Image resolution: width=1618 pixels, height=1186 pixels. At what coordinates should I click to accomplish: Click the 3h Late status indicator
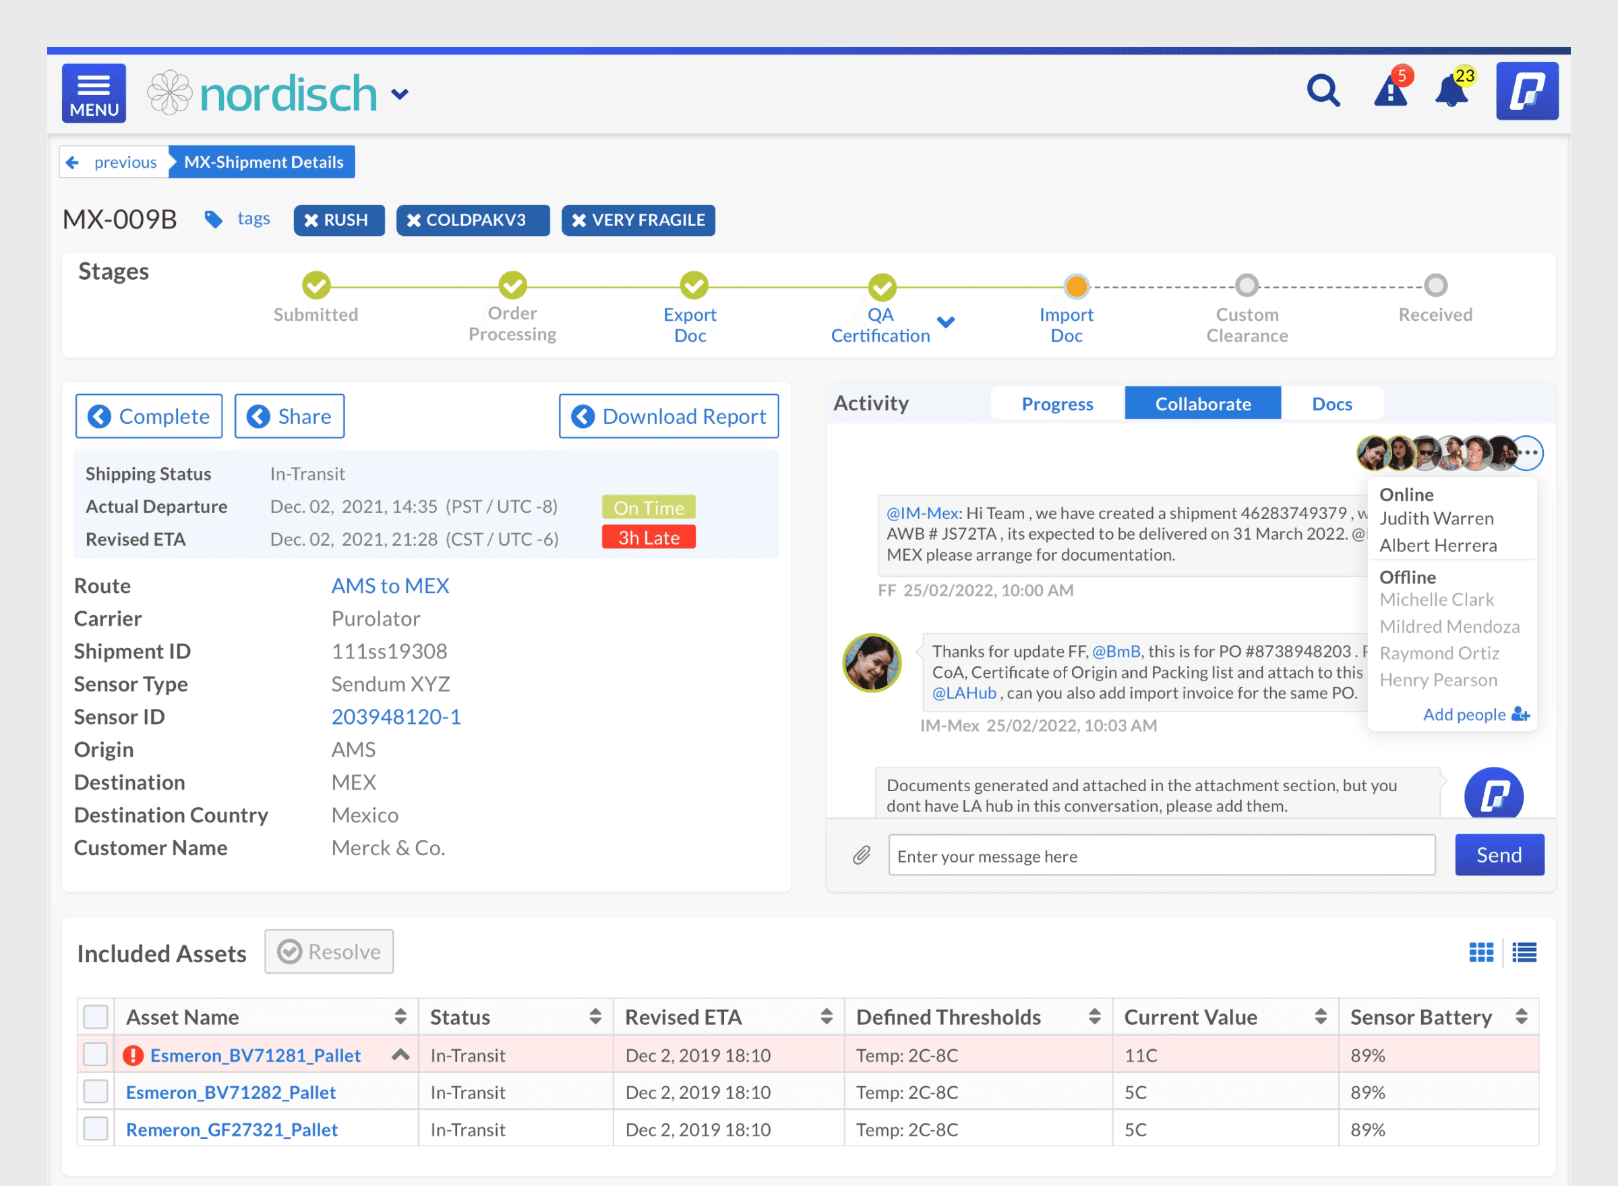[x=648, y=537]
